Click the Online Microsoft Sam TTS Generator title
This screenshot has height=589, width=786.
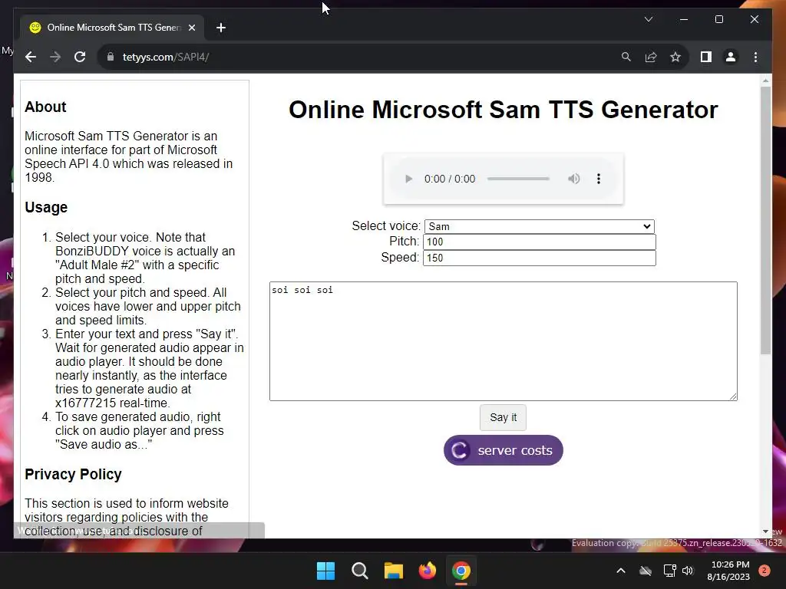pyautogui.click(x=504, y=110)
